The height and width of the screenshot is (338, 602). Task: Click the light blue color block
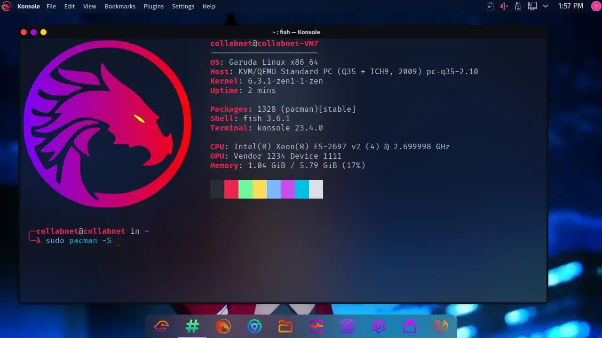tap(274, 189)
